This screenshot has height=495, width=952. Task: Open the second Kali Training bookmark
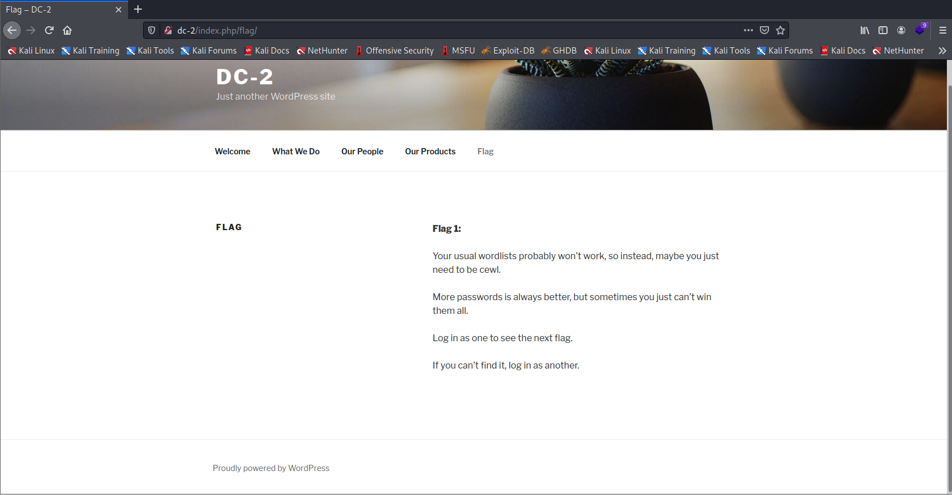point(666,51)
